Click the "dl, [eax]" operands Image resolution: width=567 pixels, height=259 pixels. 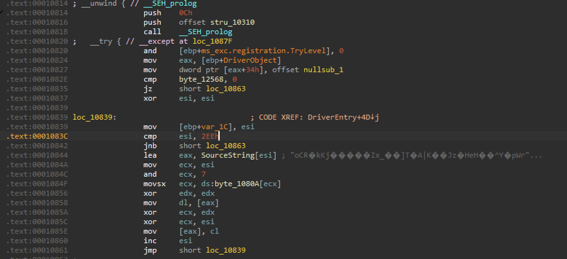tap(199, 203)
